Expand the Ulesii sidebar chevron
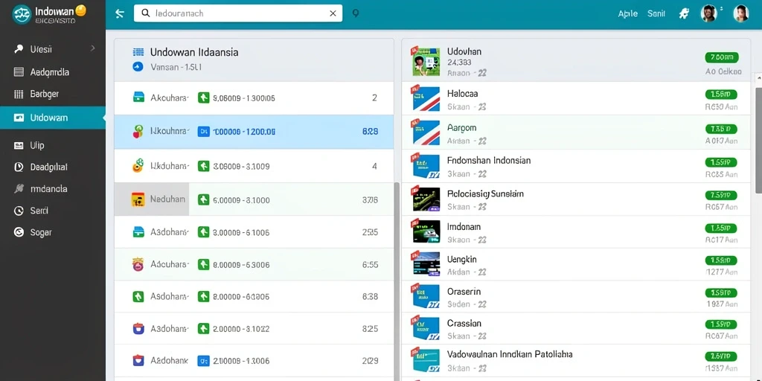Image resolution: width=762 pixels, height=381 pixels. click(93, 48)
